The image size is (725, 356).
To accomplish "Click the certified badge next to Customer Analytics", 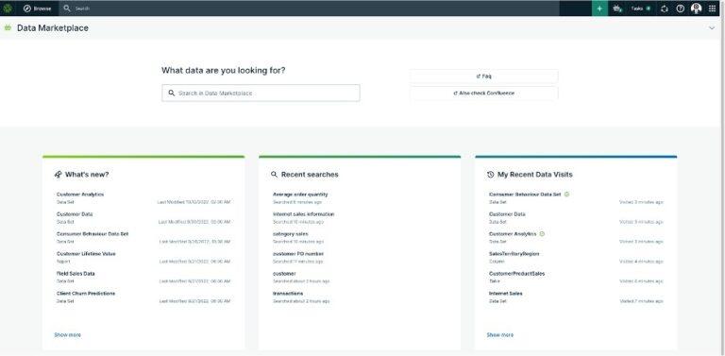I will coord(542,234).
